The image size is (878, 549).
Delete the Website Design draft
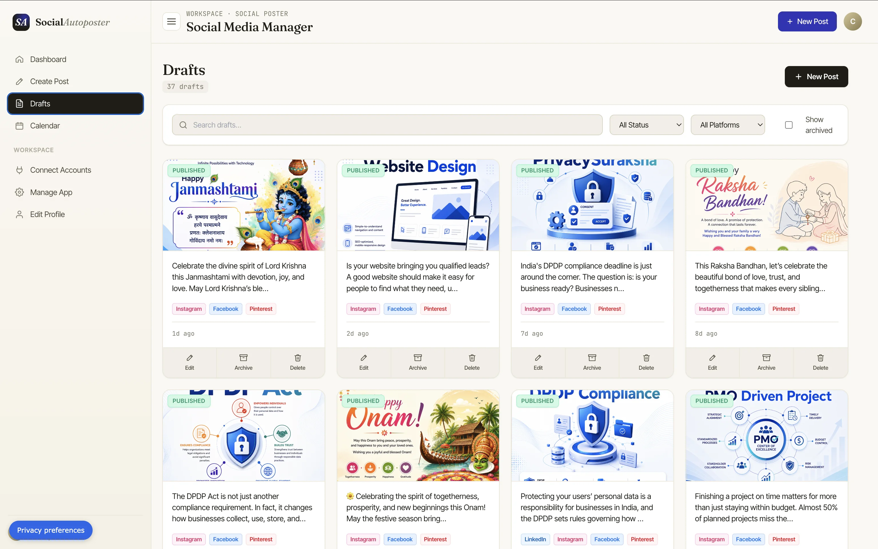point(472,362)
